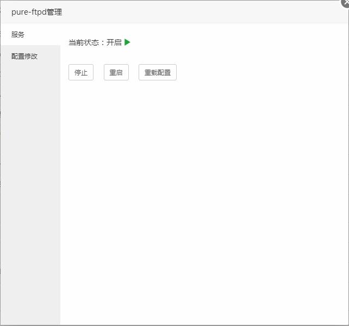Click the 当前状态 status label text
The image size is (349, 326).
[x=84, y=42]
